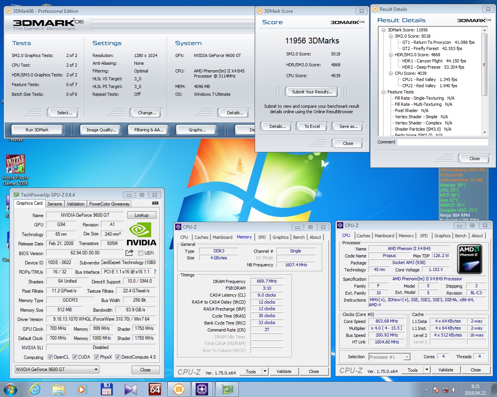Click the 3DMark06 Professional Edition title bar icon

pyautogui.click(x=9, y=11)
